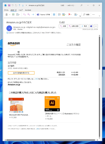Open the 【新規対象キャンペーン】Illustrator product link
The image size is (105, 144).
coord(62,115)
